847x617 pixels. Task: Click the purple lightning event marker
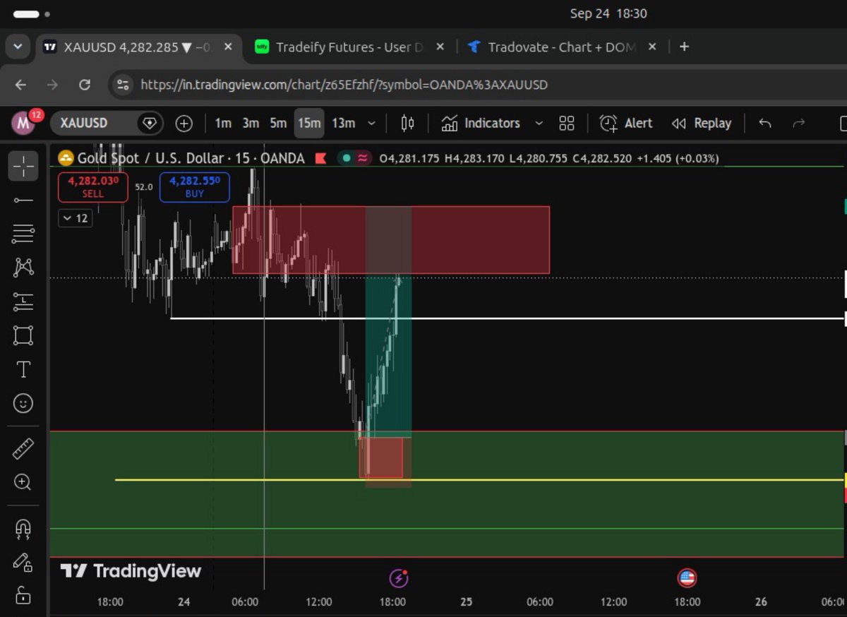click(x=399, y=579)
